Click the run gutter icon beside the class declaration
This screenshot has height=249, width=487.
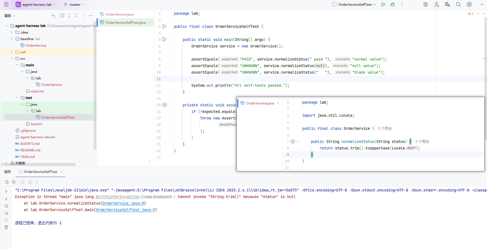pos(165,27)
